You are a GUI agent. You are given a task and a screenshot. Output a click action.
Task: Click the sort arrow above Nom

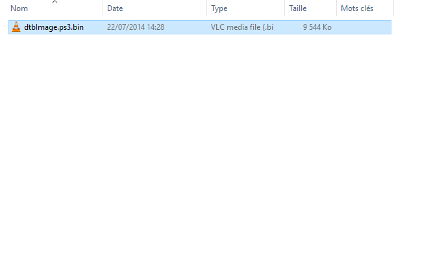55,2
